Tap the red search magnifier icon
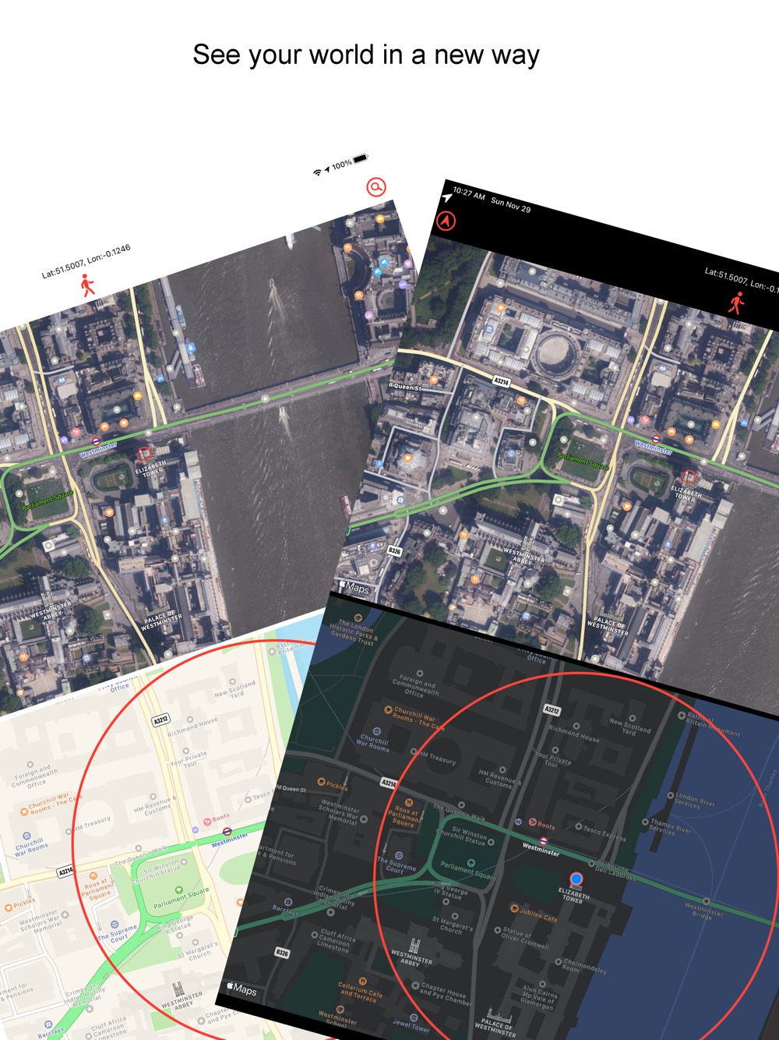Image resolution: width=779 pixels, height=1040 pixels. pos(376,187)
